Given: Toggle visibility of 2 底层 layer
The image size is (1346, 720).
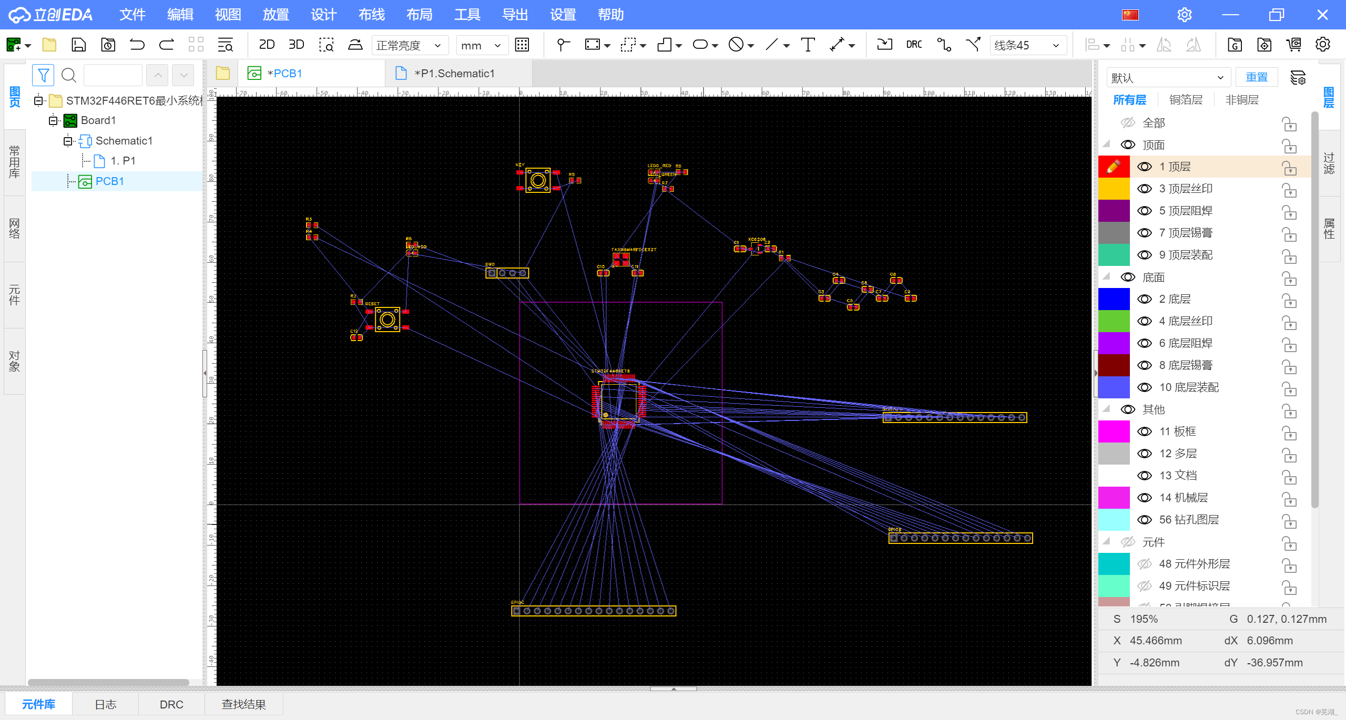Looking at the screenshot, I should tap(1145, 299).
